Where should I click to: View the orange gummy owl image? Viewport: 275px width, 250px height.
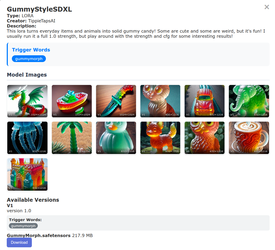(205, 138)
